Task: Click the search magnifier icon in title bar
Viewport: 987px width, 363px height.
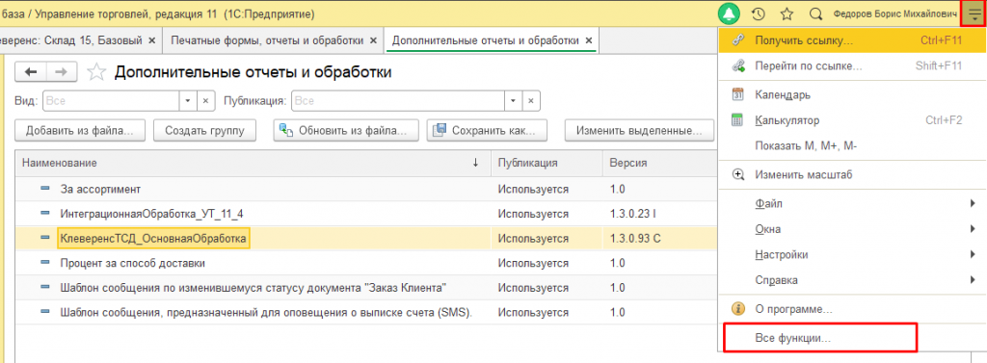Action: click(815, 13)
